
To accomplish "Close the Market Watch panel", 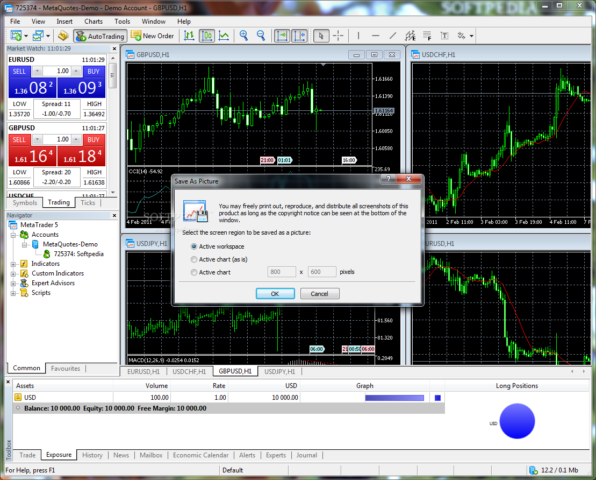I will 114,49.
